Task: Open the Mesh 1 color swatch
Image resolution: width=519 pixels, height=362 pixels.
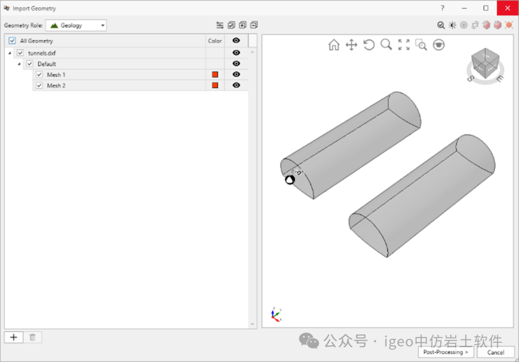Action: click(215, 74)
